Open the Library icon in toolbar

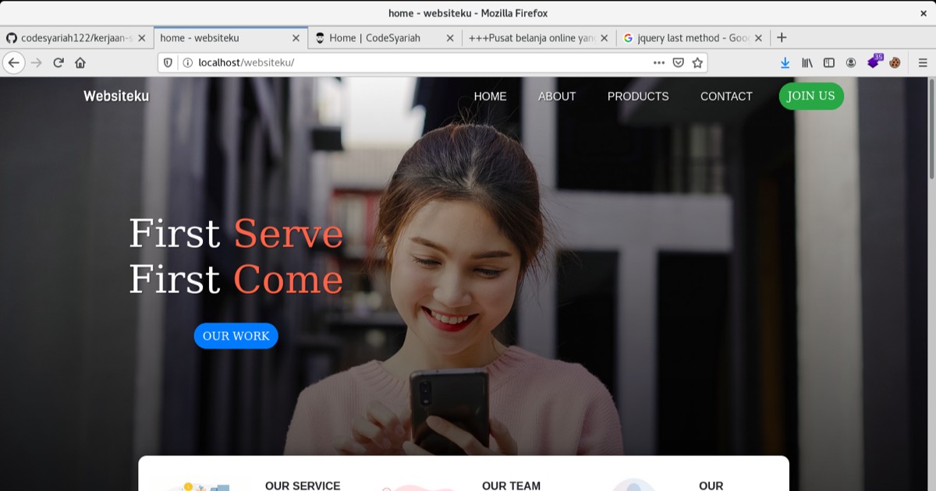[807, 63]
